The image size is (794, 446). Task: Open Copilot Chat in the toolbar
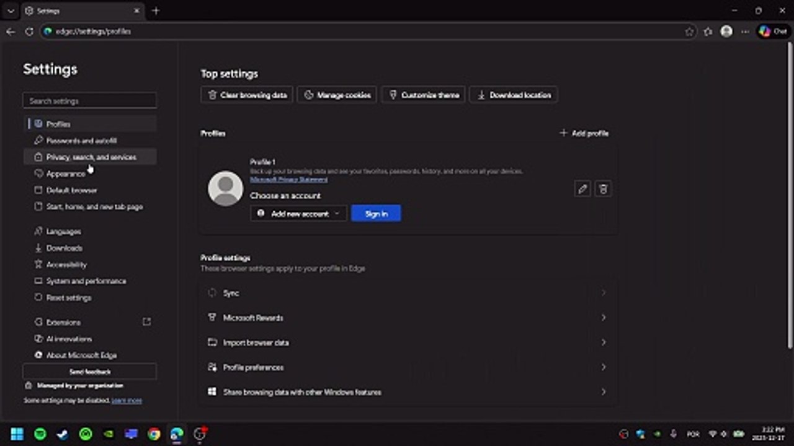(x=773, y=32)
